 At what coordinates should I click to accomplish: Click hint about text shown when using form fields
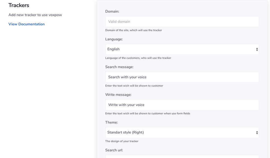[x=148, y=113]
